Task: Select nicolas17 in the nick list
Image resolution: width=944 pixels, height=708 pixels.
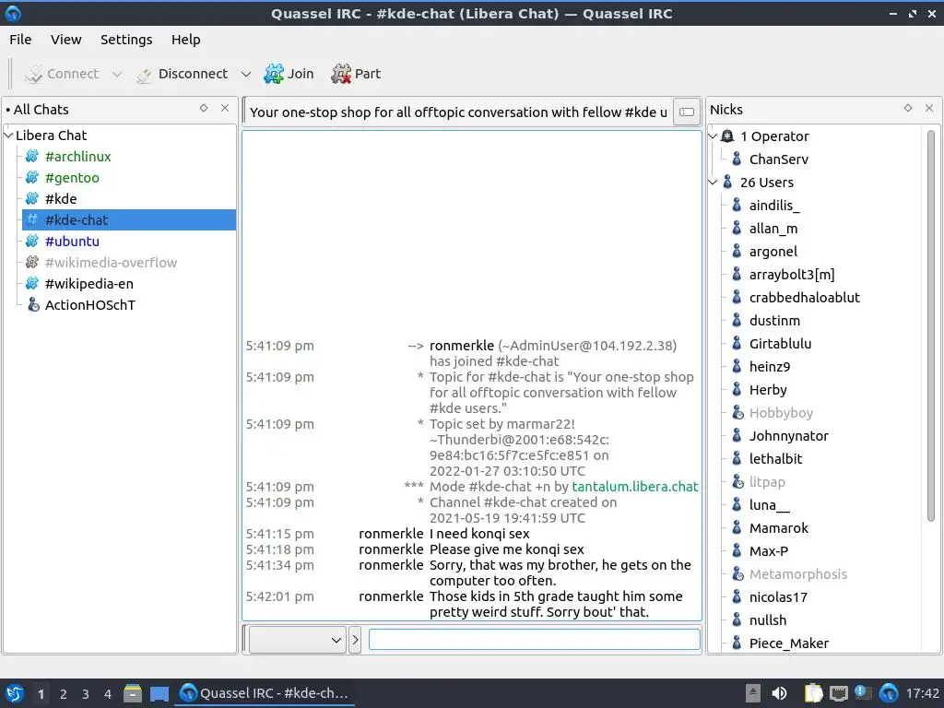Action: pyautogui.click(x=778, y=597)
